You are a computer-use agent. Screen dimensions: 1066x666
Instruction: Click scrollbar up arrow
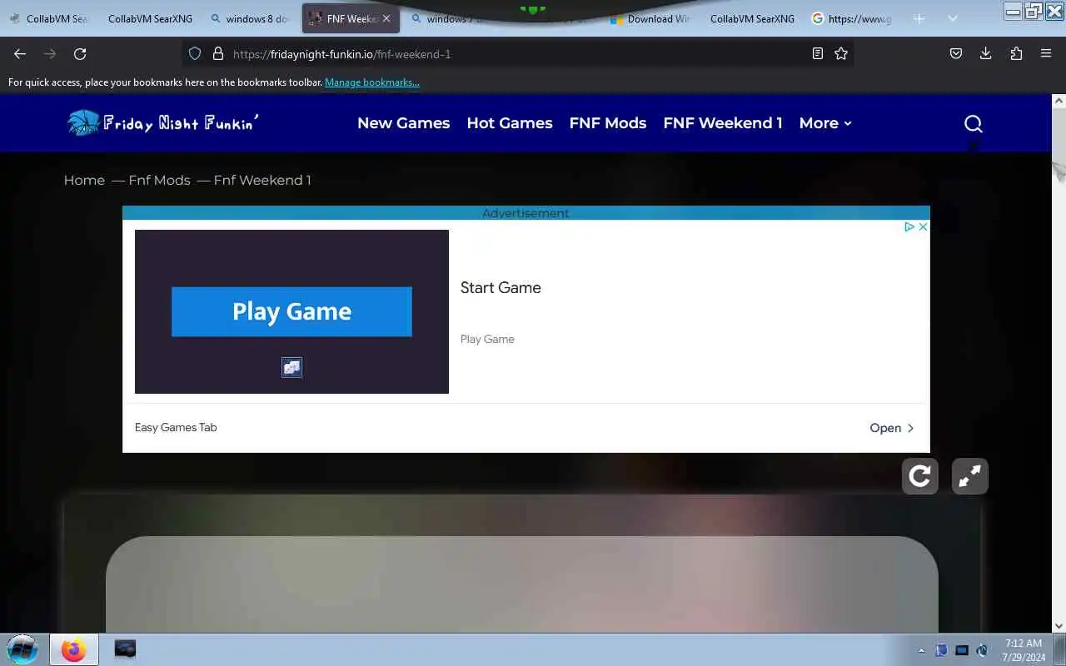click(1059, 100)
